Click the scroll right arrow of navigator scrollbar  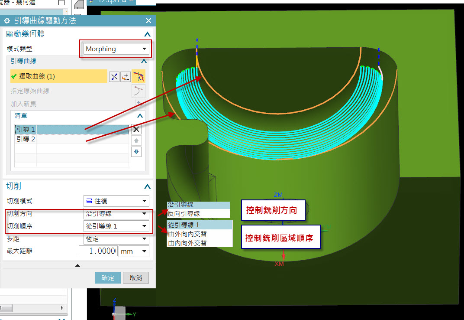pos(62,308)
